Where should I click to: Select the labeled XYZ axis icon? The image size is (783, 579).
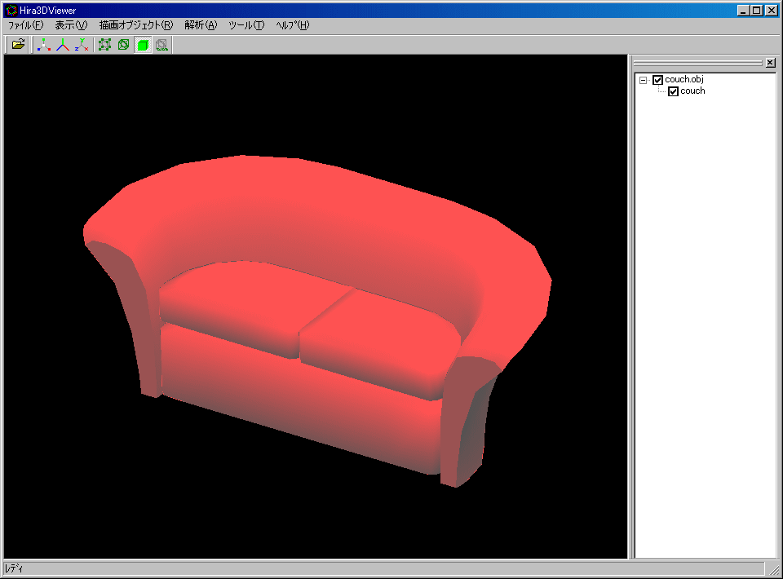(x=82, y=45)
